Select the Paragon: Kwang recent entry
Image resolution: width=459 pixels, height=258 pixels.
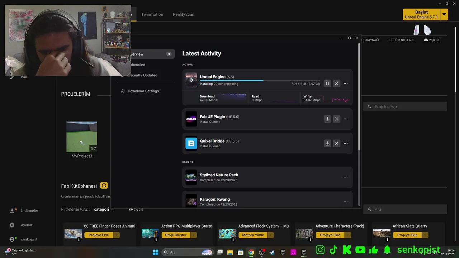click(x=268, y=200)
